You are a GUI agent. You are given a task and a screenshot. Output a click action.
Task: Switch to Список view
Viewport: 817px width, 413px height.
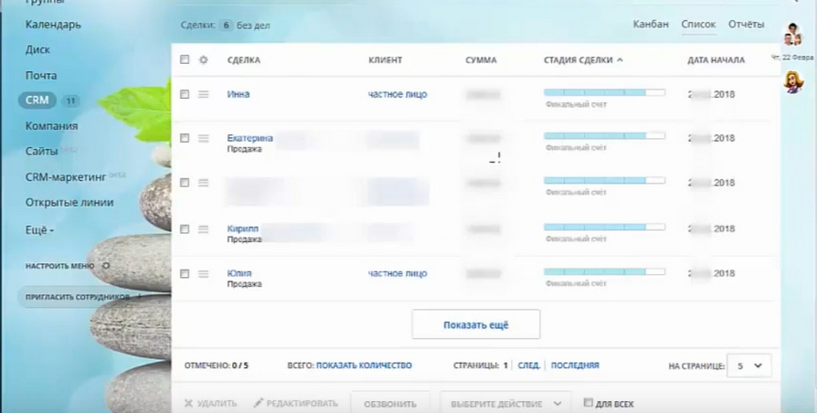698,25
